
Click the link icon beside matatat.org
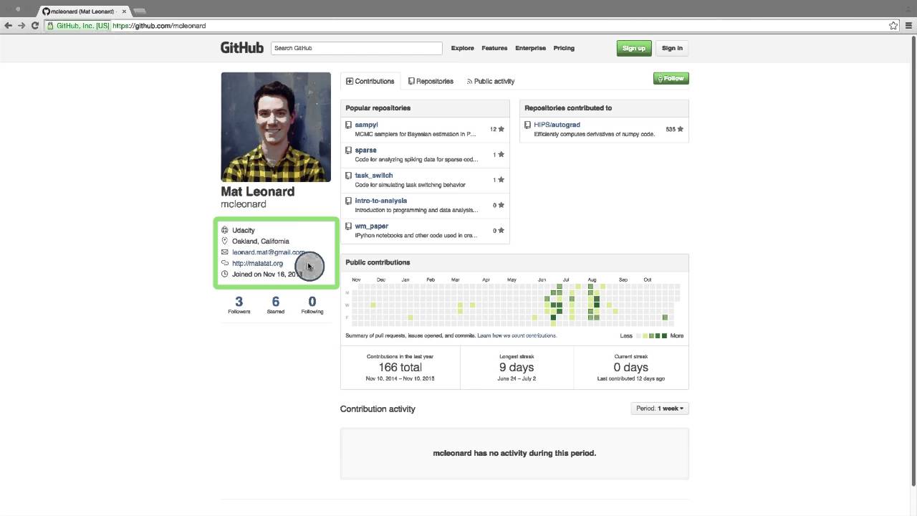pos(225,263)
